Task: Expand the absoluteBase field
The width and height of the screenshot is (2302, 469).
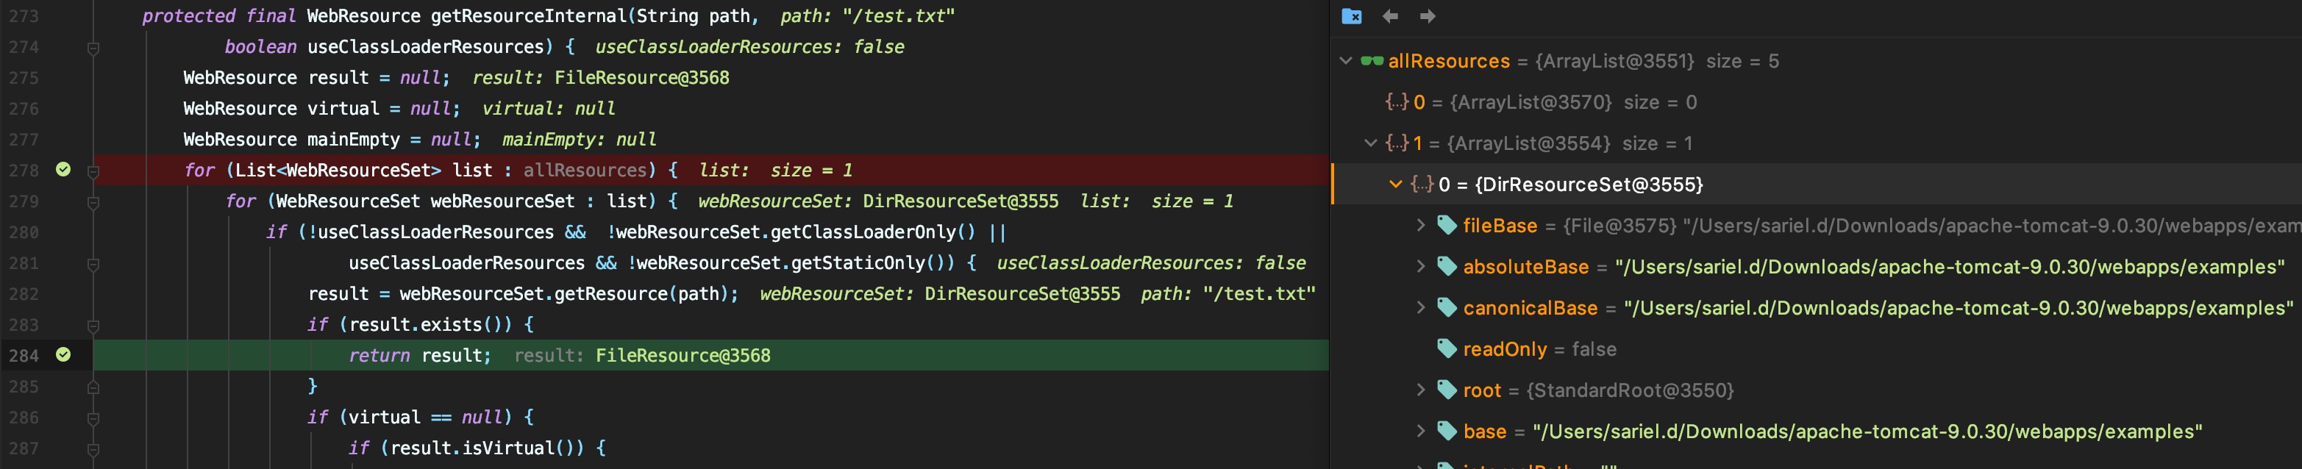Action: coord(1421,266)
